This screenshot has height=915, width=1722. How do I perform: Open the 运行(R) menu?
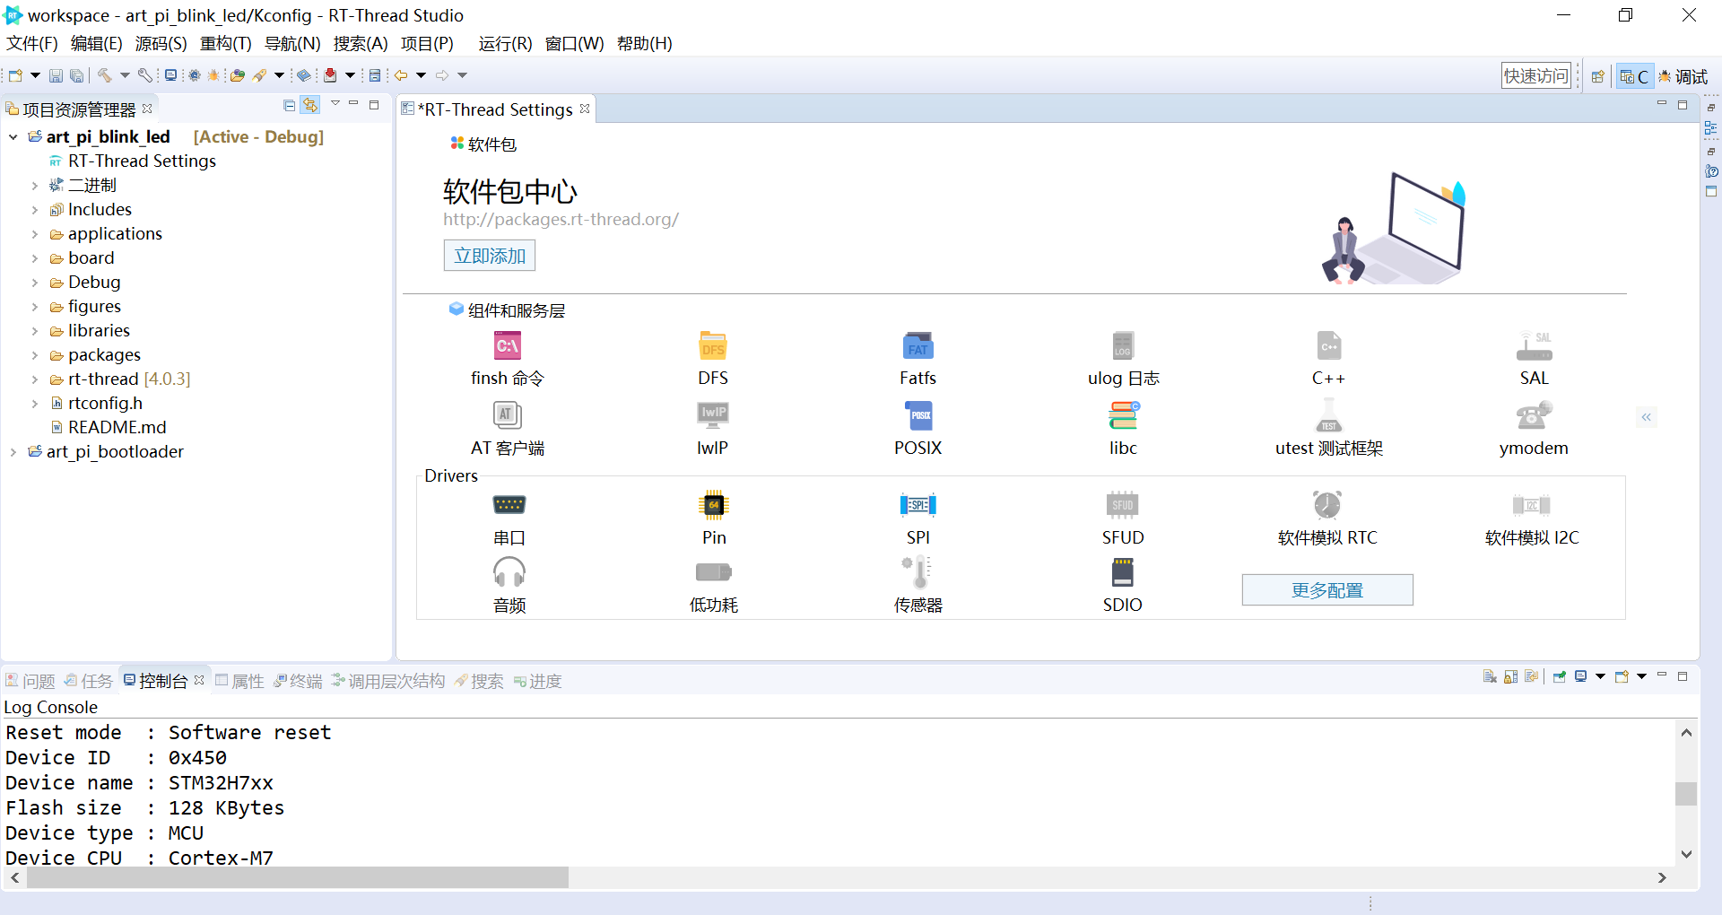click(505, 44)
